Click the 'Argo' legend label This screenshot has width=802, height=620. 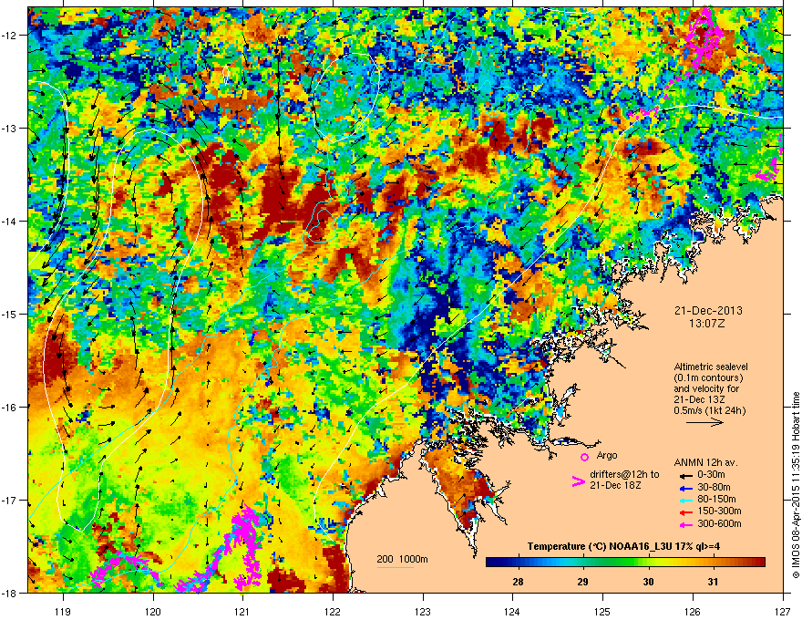pos(607,455)
